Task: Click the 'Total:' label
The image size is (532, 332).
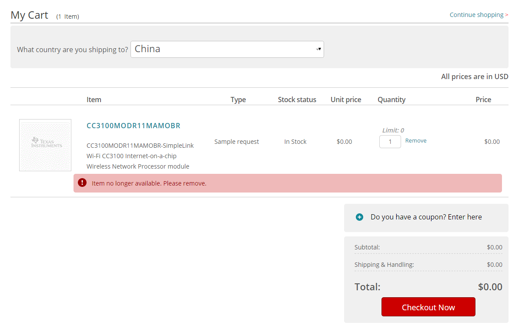Action: click(x=368, y=287)
